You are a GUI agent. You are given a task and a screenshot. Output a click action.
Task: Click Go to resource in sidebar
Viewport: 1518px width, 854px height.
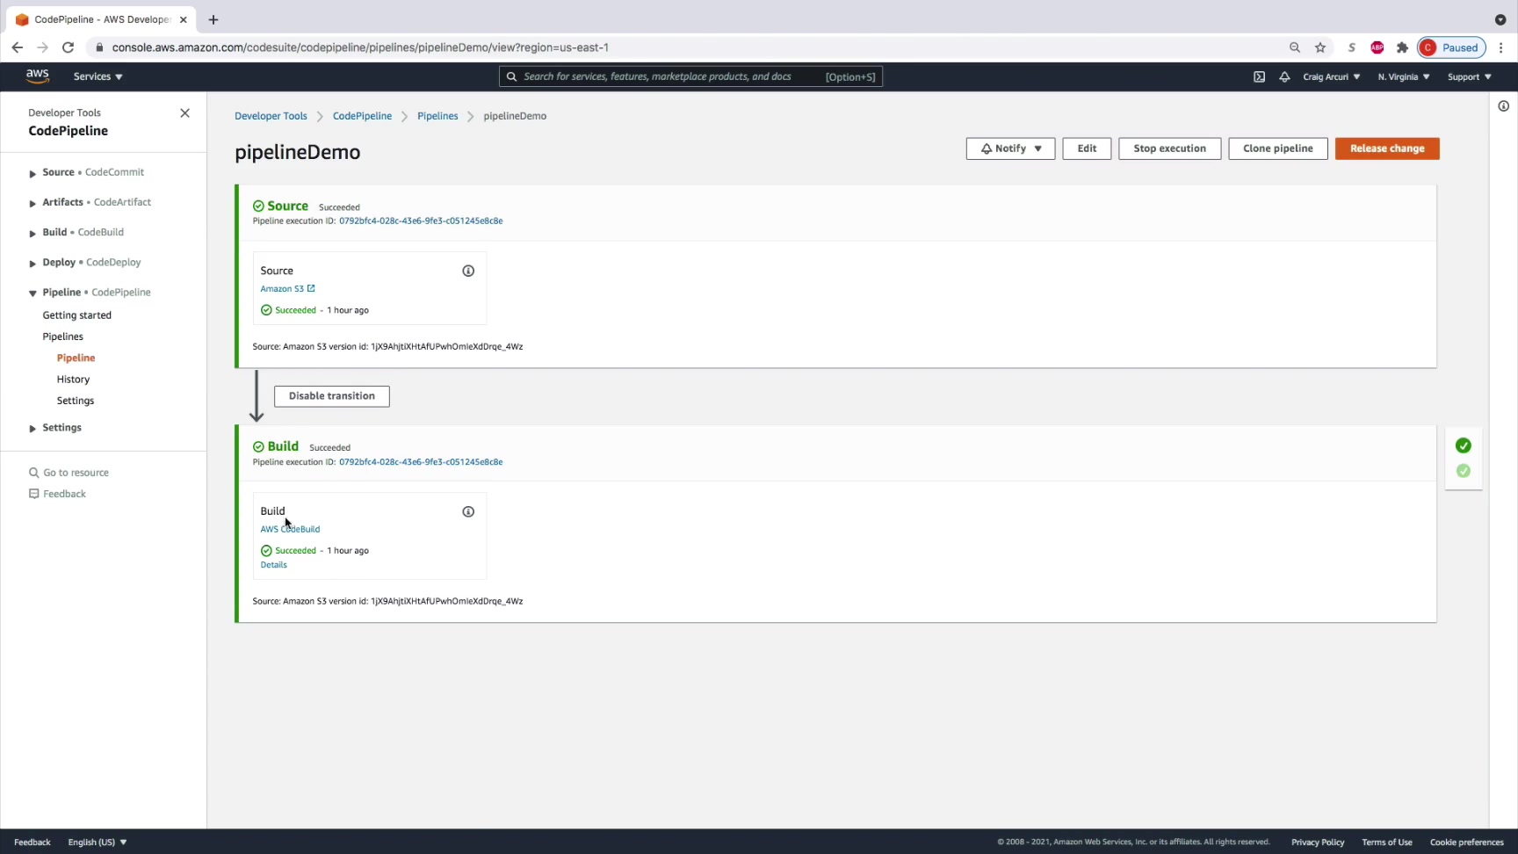tap(76, 473)
